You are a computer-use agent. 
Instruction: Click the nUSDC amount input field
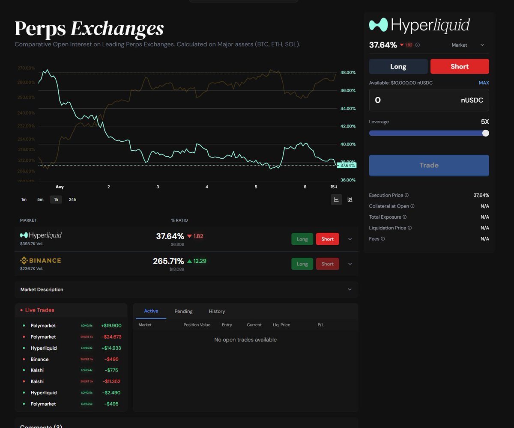(429, 100)
